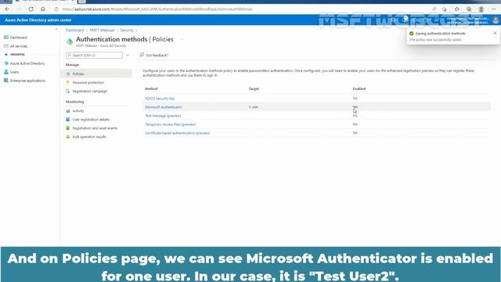Click the Enabled column header

(x=359, y=89)
